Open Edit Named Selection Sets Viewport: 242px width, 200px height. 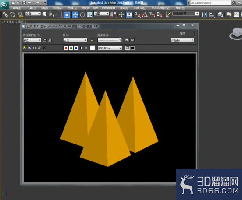point(168,14)
